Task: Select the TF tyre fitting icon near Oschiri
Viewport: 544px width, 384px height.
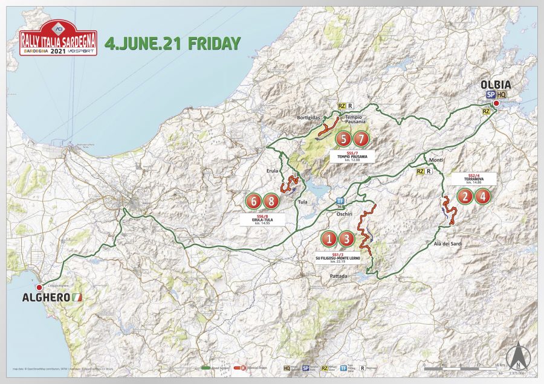Action: [341, 200]
